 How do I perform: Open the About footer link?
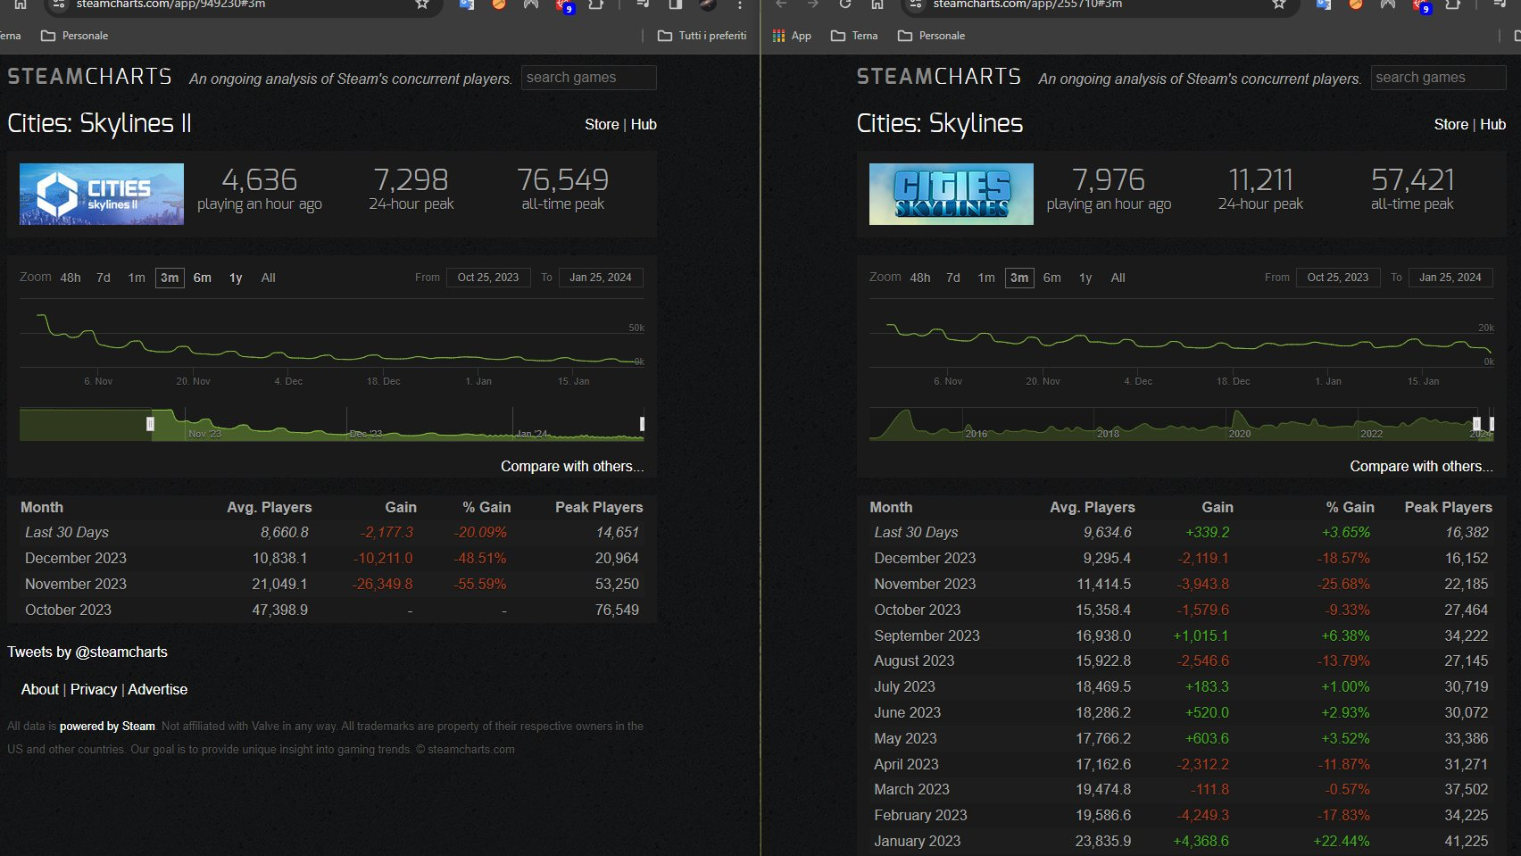click(x=40, y=689)
